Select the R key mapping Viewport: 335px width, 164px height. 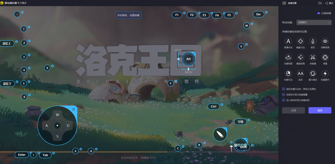pyautogui.click(x=199, y=145)
